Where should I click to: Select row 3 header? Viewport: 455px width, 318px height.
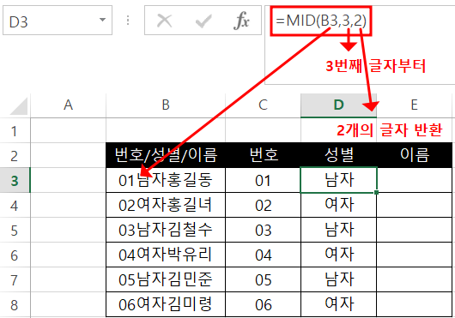[15, 181]
